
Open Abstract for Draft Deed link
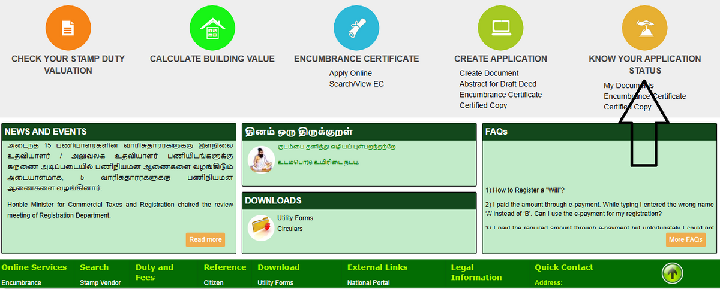[x=498, y=84]
